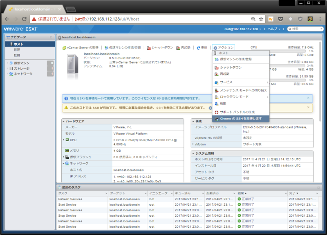Click the VMware ESXi logo
This screenshot has height=235, width=327.
[20, 29]
